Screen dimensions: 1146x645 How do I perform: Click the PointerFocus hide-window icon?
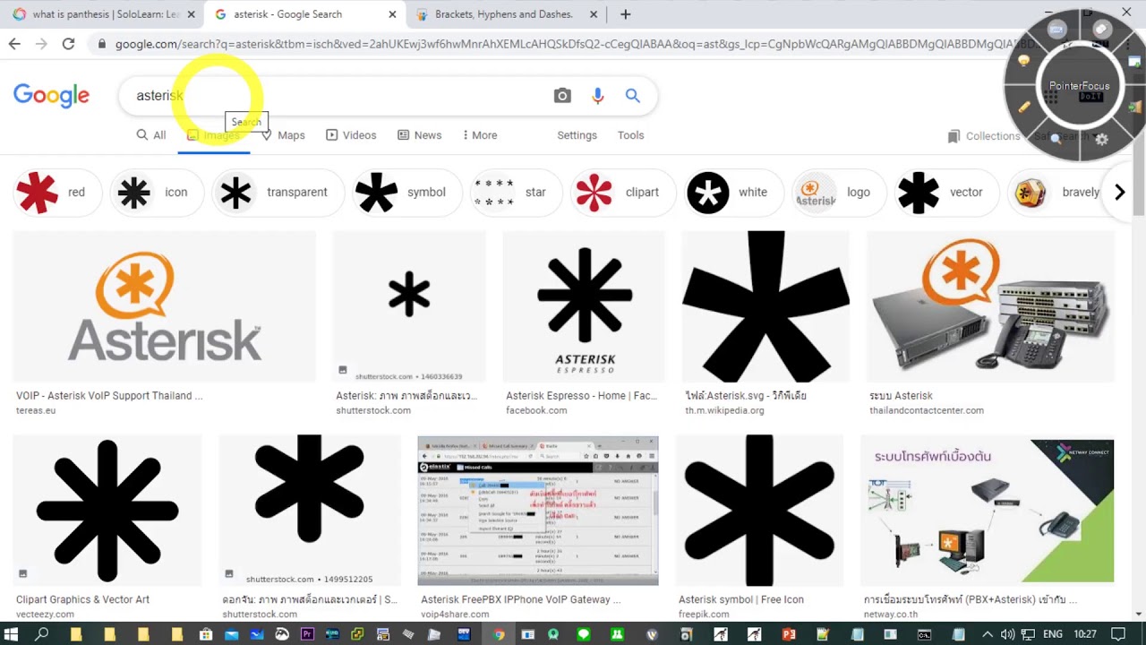[1135, 62]
